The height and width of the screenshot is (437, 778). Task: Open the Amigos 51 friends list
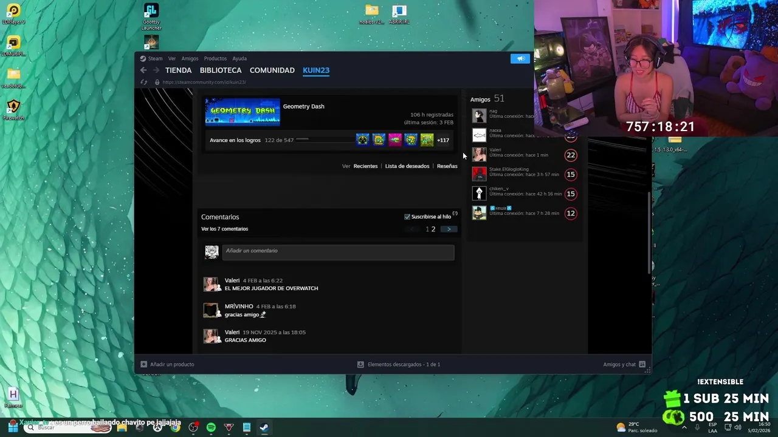coord(487,99)
